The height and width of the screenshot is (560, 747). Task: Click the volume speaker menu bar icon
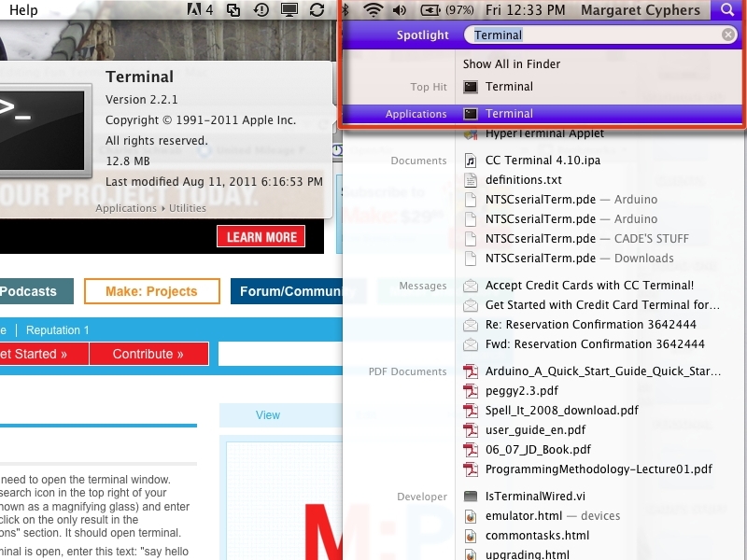pos(400,9)
